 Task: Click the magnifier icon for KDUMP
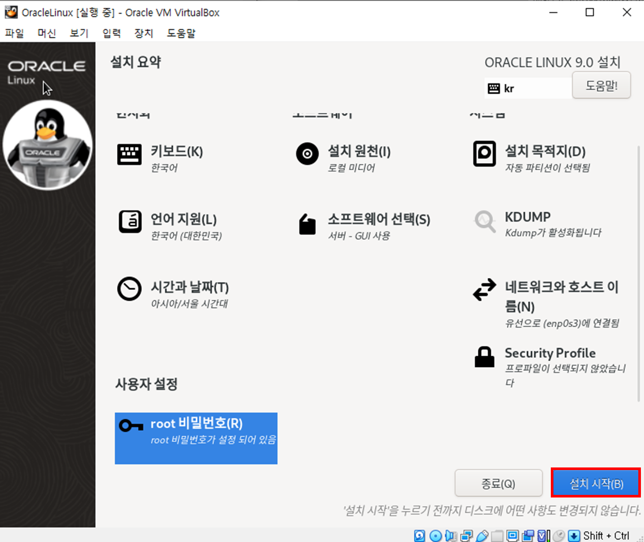click(485, 222)
